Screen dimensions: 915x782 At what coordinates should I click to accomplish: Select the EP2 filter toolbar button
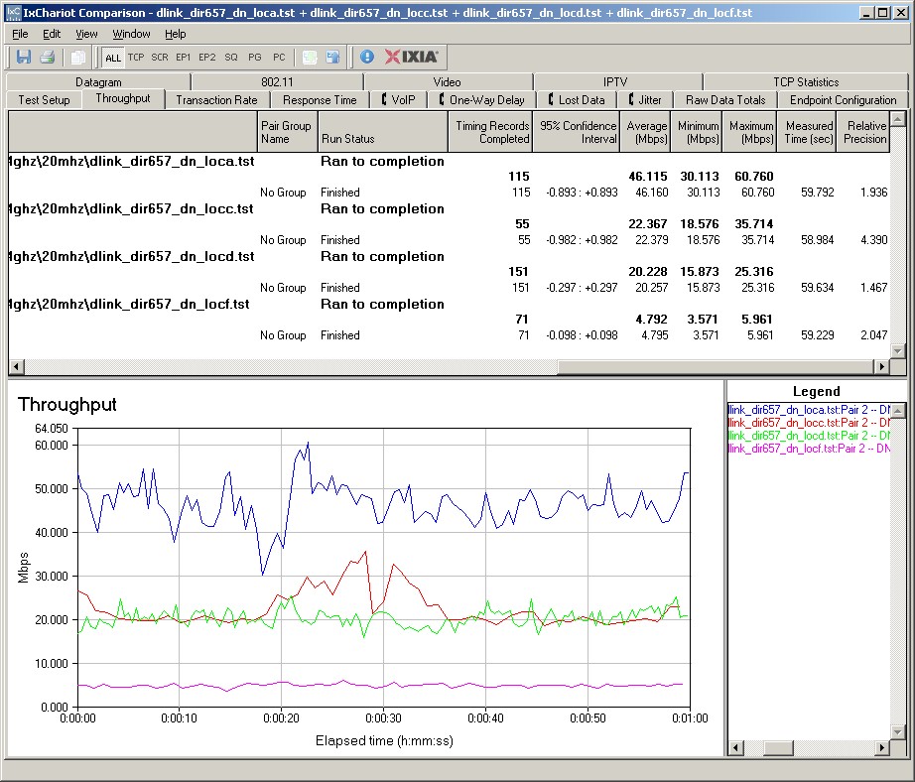coord(207,58)
